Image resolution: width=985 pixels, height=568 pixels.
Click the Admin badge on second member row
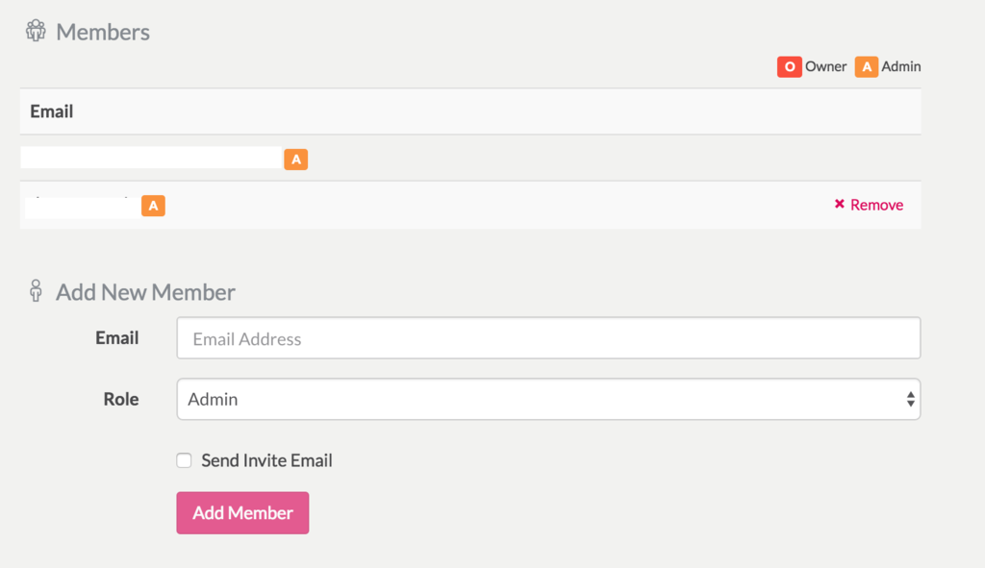point(153,206)
